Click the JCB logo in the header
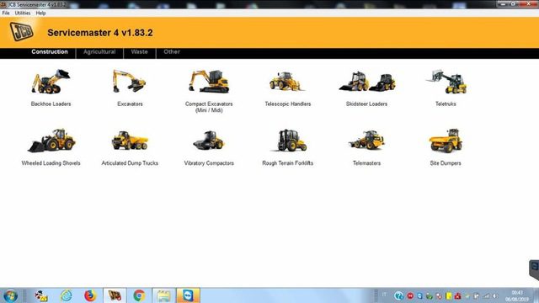Screen dimensions: 539x303 [21, 32]
